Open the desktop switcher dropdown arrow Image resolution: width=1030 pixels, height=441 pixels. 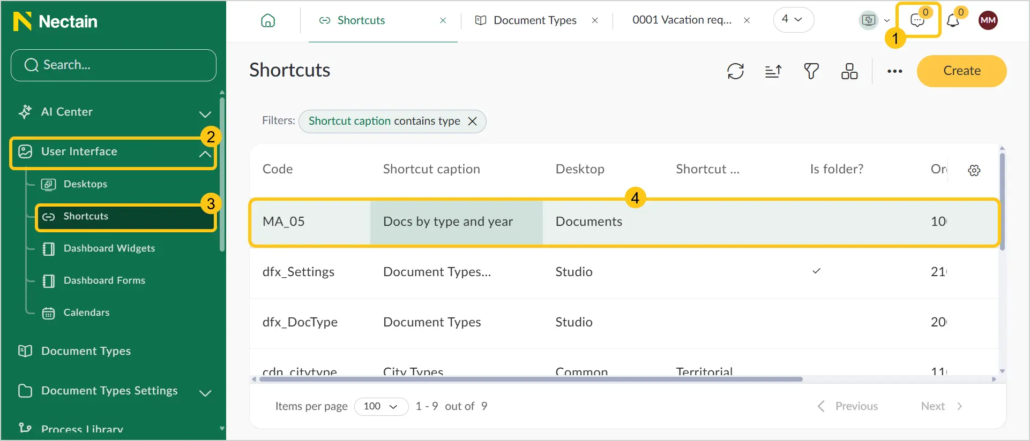[887, 21]
